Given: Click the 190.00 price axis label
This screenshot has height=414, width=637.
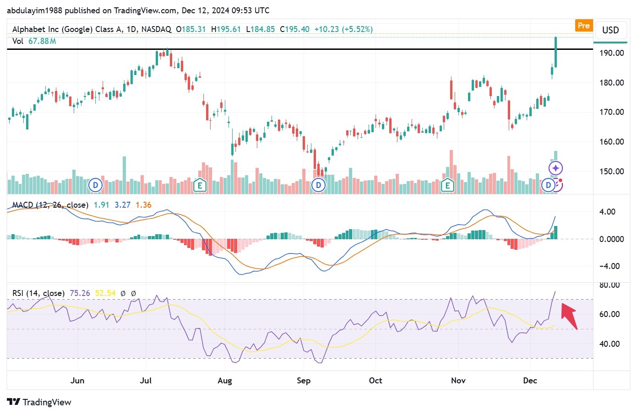Looking at the screenshot, I should (x=612, y=53).
